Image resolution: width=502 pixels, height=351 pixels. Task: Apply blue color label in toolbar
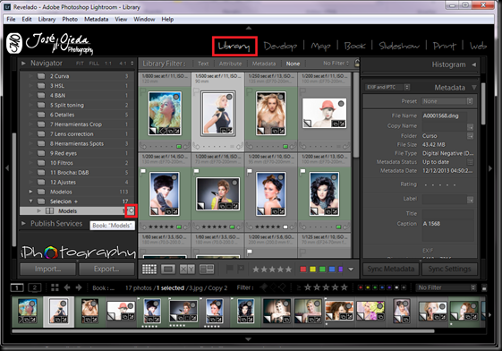[x=332, y=269]
